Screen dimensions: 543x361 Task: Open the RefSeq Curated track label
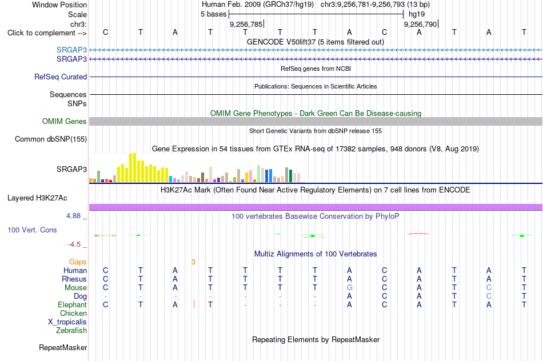[61, 77]
